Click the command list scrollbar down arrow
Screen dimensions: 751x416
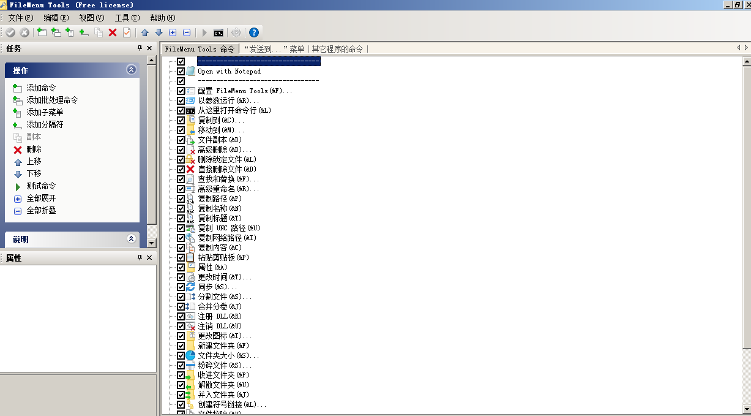[746, 409]
